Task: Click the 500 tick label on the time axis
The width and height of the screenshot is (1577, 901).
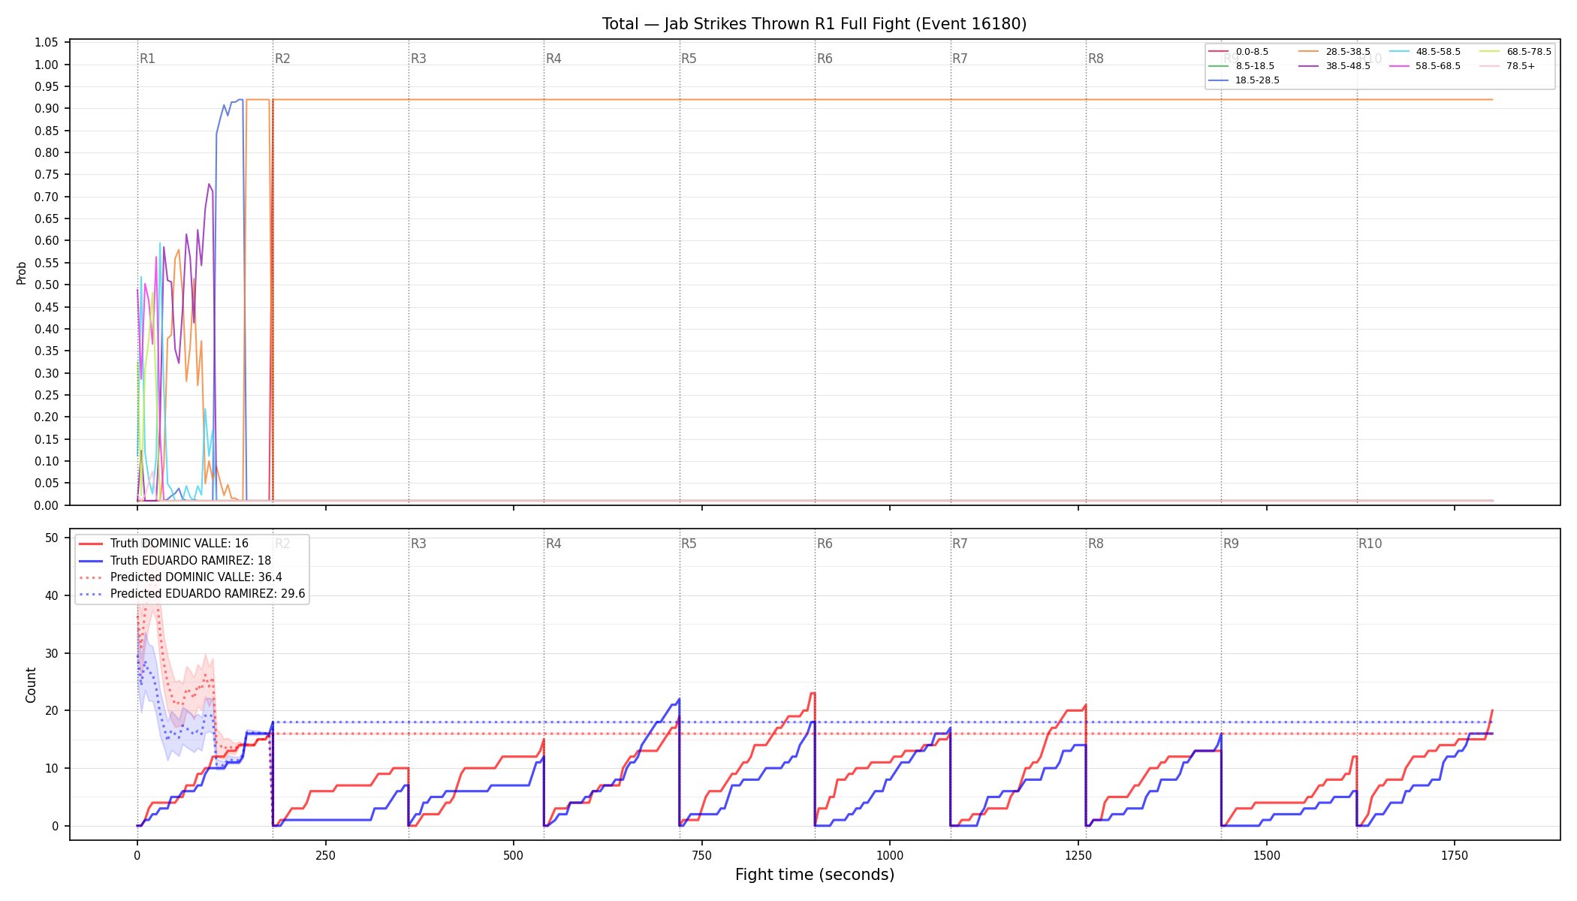Action: [514, 855]
